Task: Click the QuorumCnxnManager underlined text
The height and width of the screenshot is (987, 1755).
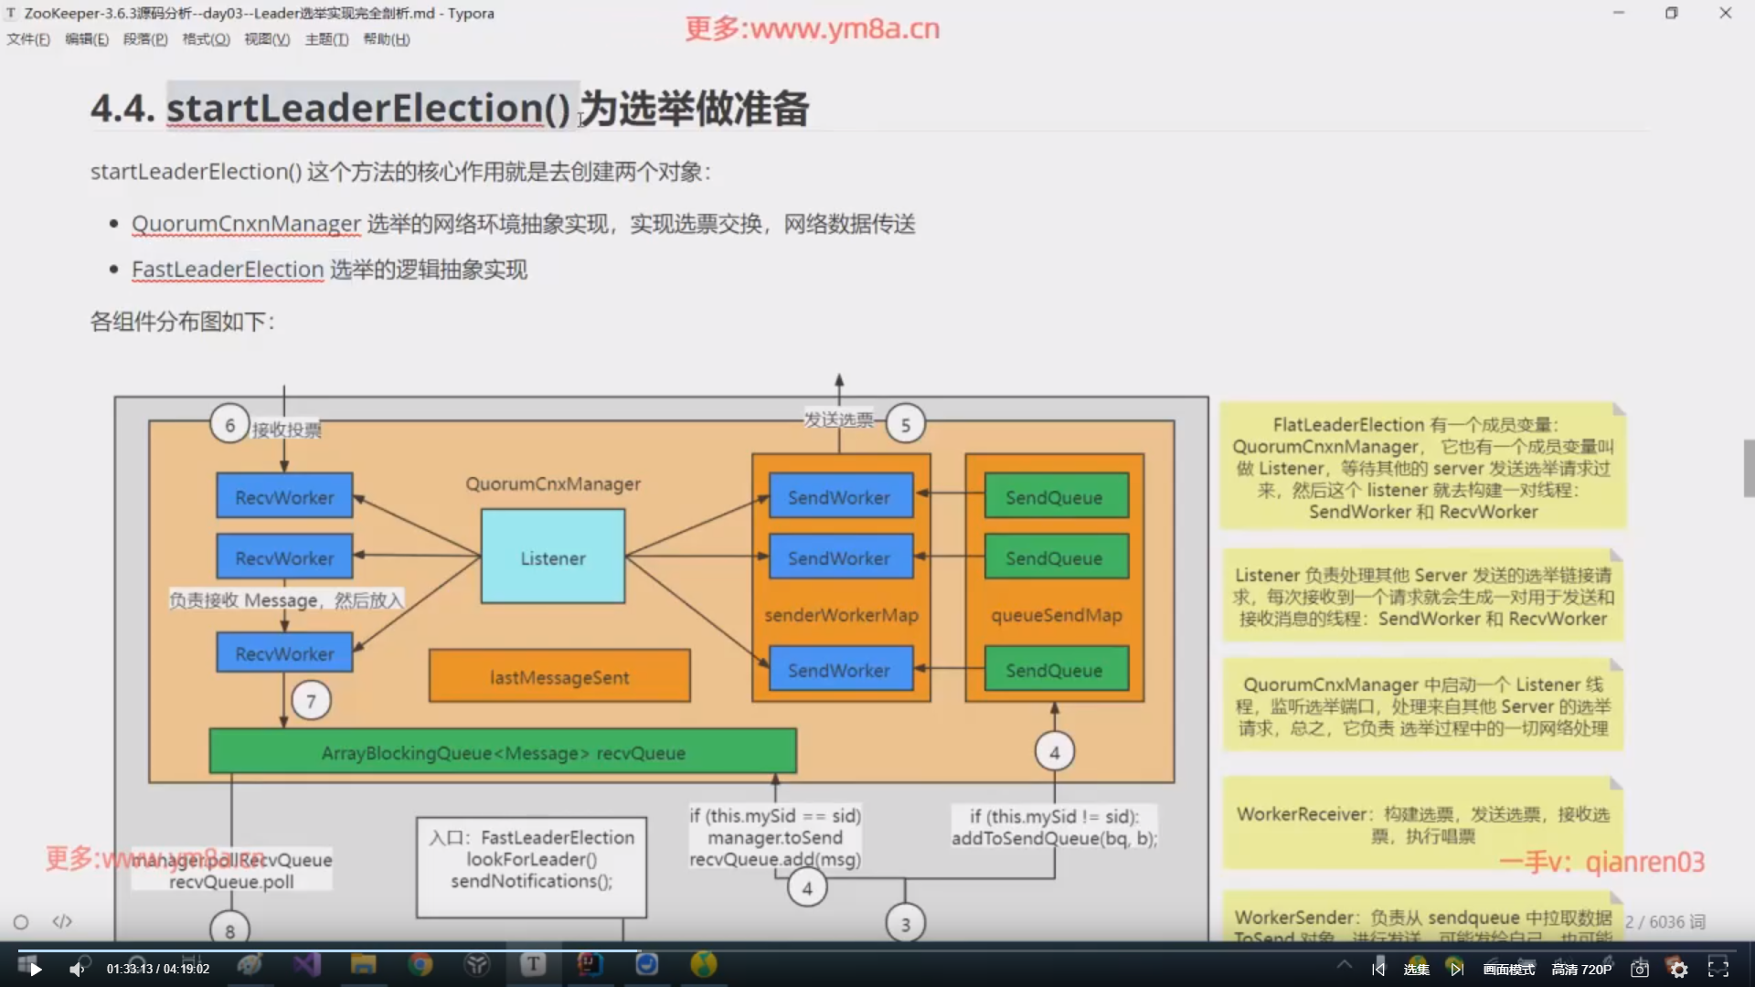Action: pyautogui.click(x=246, y=224)
